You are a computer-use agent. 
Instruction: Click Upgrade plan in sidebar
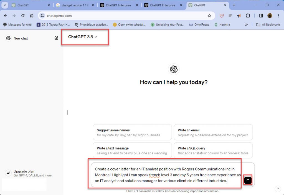(x=24, y=172)
